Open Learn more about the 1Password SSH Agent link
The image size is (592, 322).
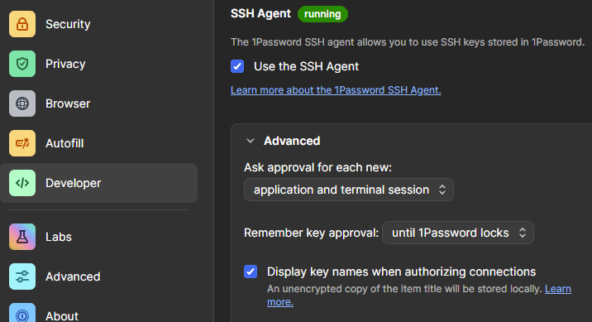336,90
